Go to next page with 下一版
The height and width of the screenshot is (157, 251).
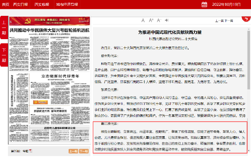tap(84, 151)
